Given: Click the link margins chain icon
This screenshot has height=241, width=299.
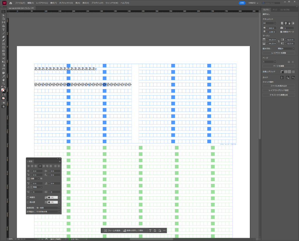Looking at the screenshot, I should (x=279, y=41).
